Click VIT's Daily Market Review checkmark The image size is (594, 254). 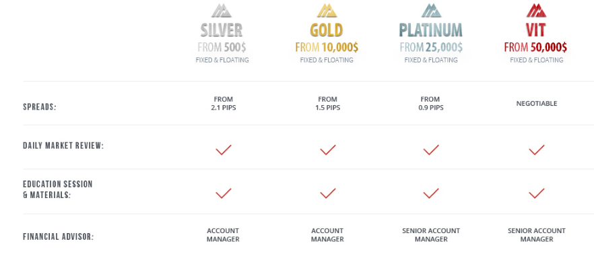coord(537,150)
